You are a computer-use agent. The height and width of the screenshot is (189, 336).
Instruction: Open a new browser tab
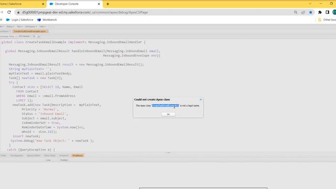[x=108, y=4]
